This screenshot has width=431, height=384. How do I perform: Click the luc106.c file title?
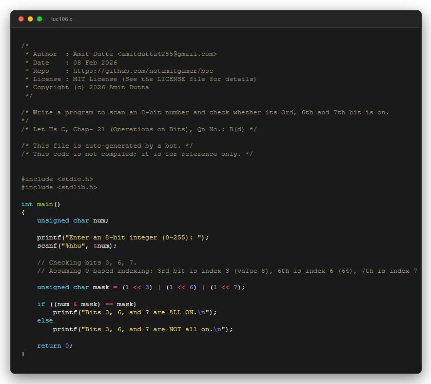(62, 19)
